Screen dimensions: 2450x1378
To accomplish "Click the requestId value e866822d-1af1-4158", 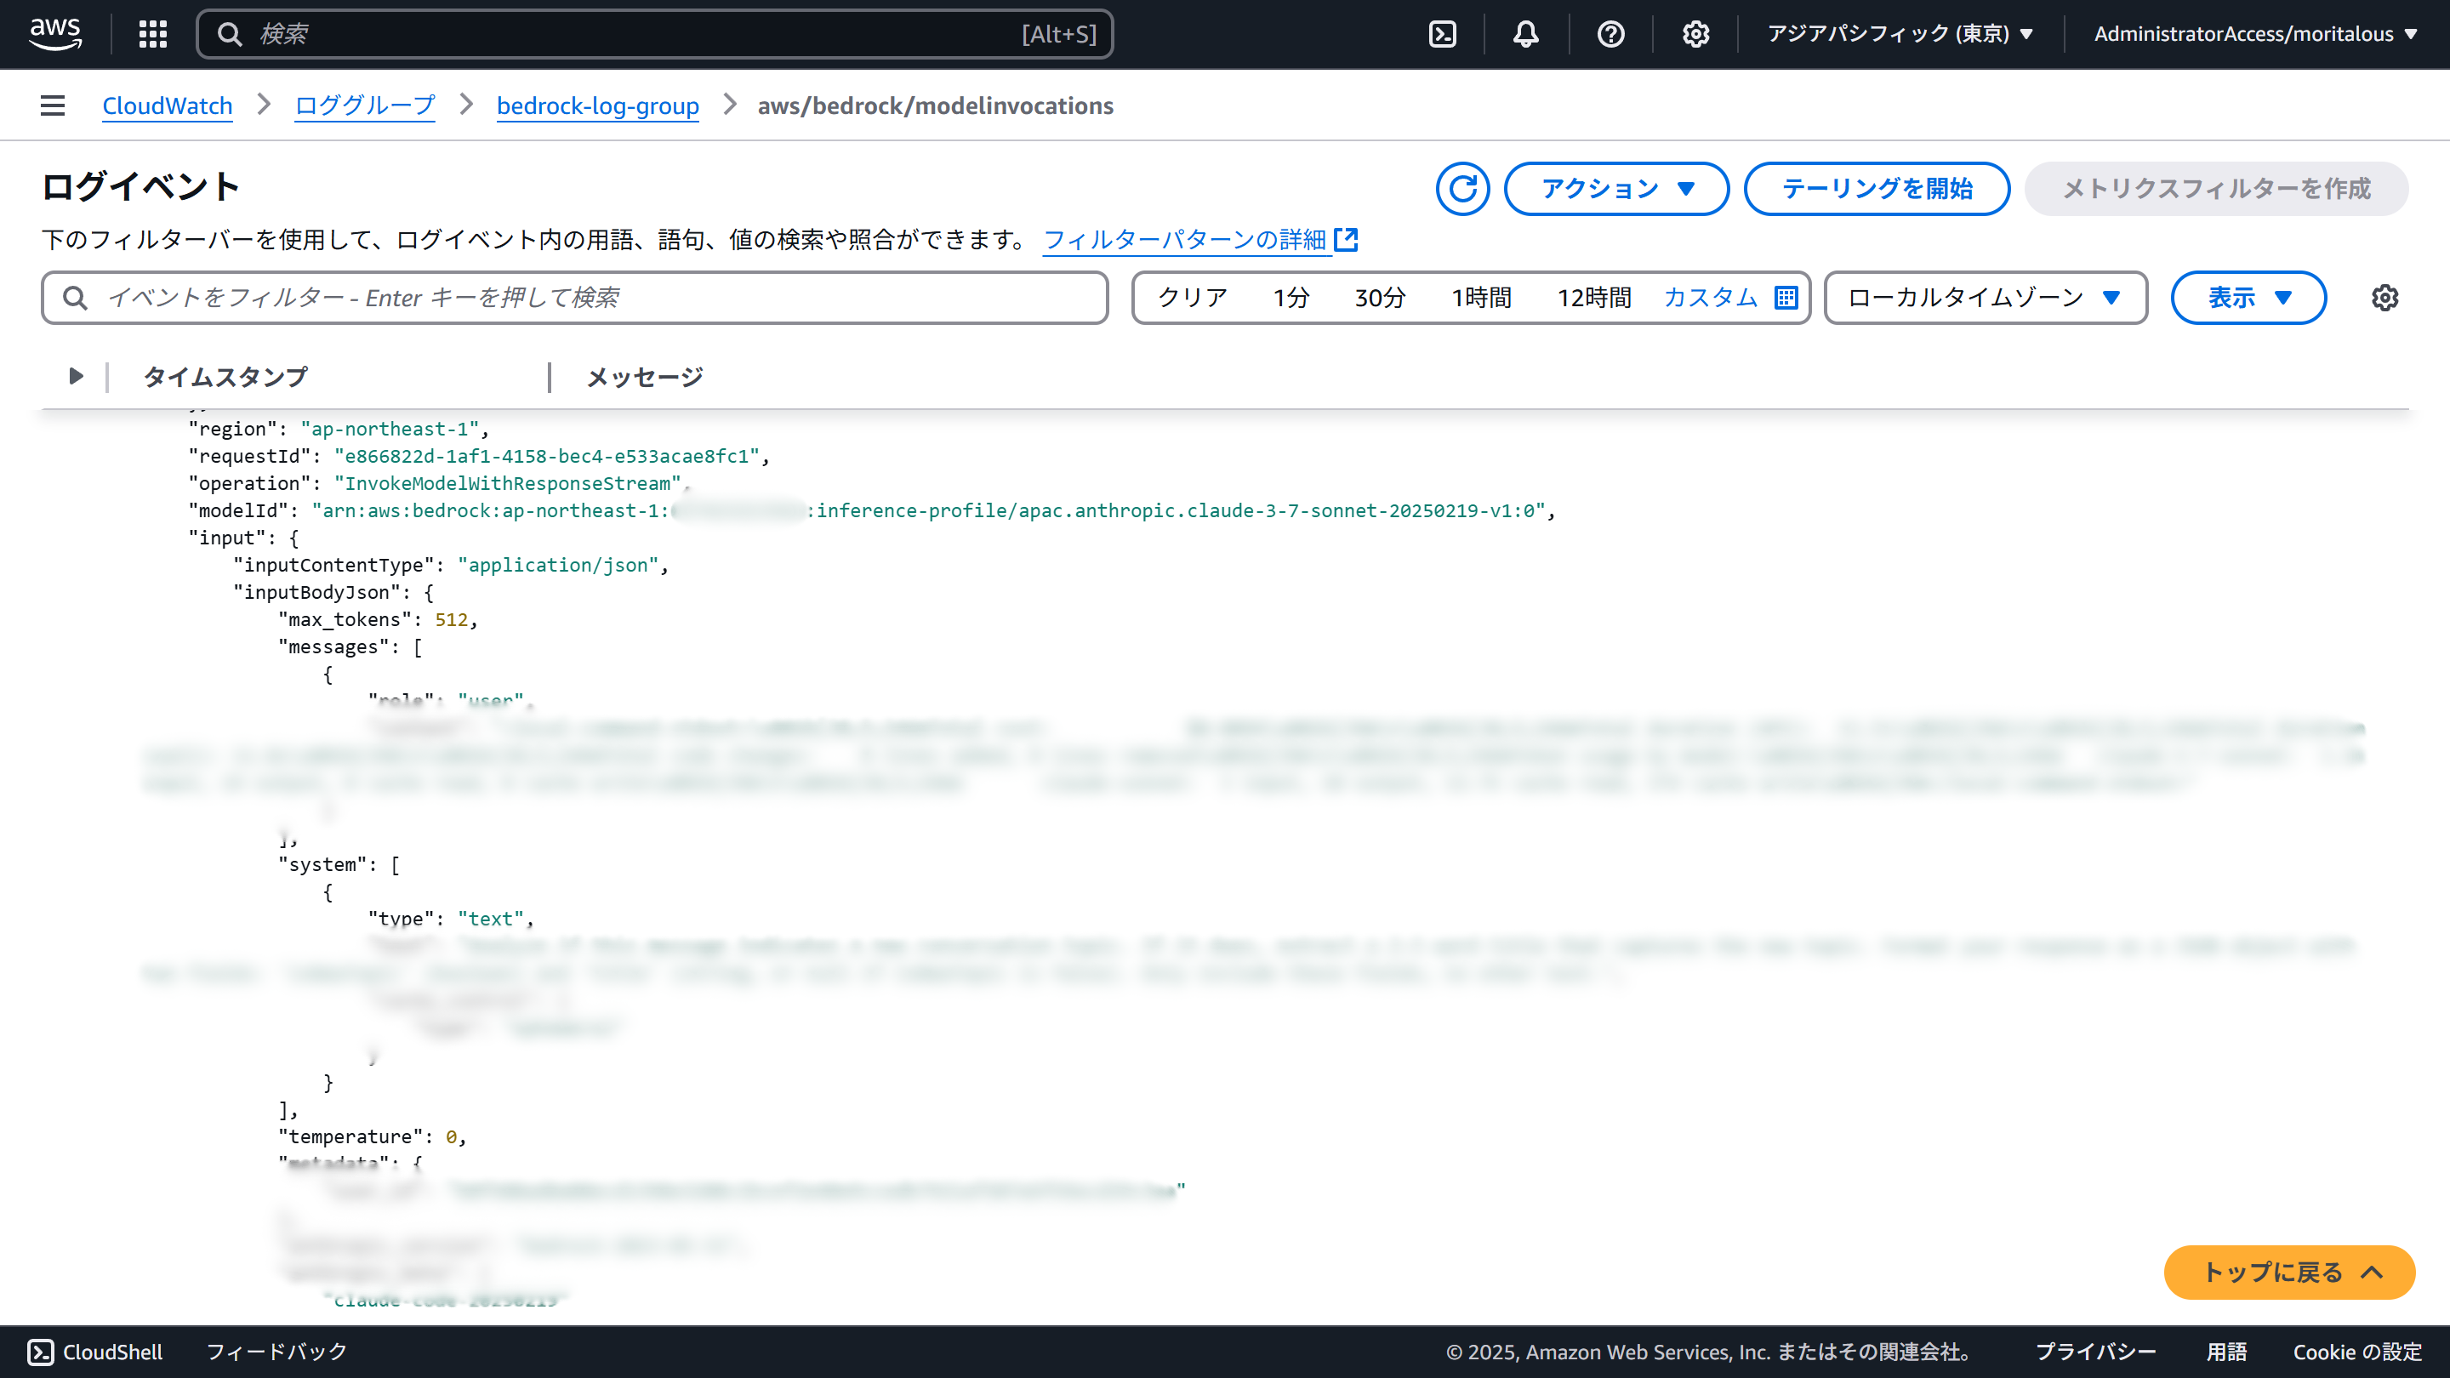I will coord(547,457).
